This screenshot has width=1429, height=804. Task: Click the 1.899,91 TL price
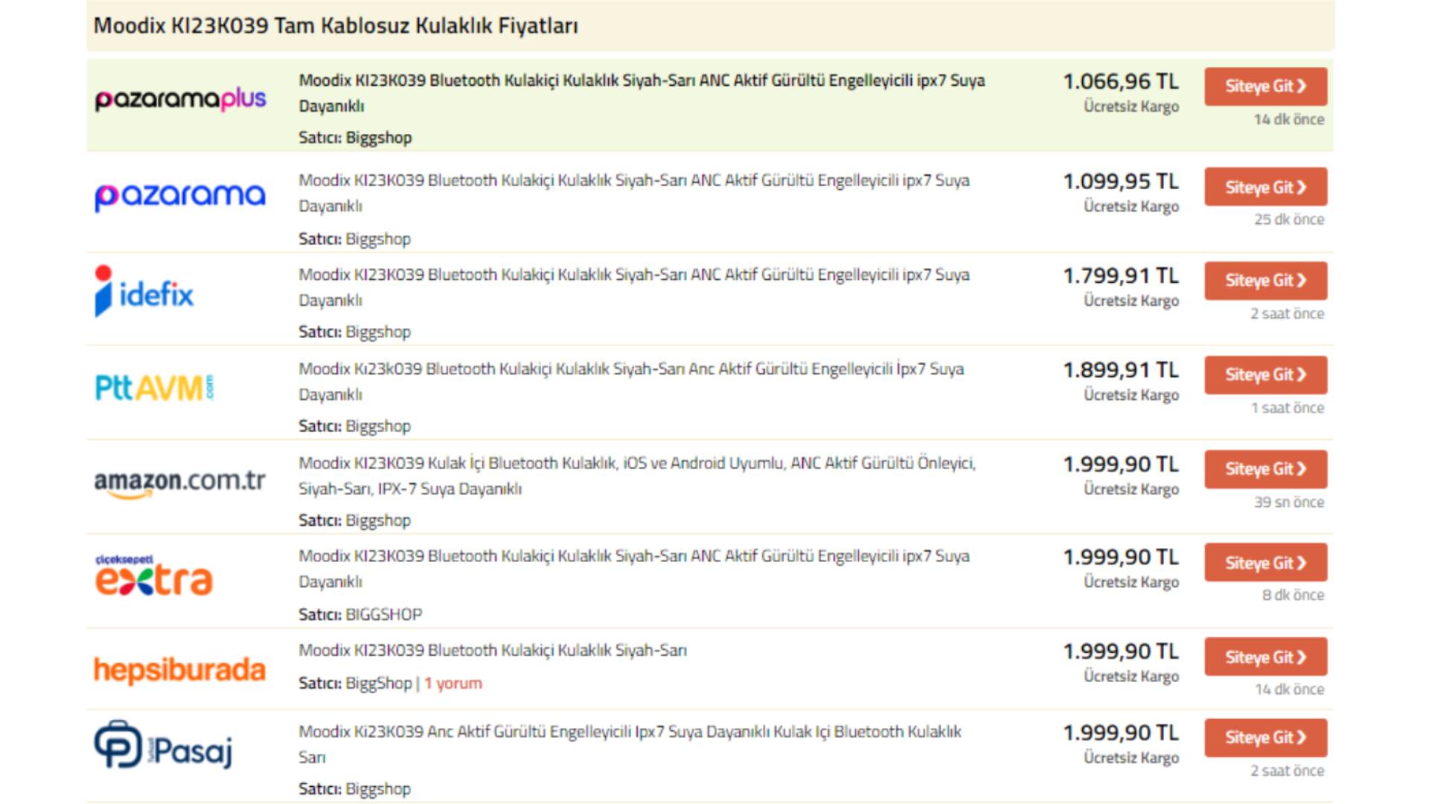point(1121,370)
